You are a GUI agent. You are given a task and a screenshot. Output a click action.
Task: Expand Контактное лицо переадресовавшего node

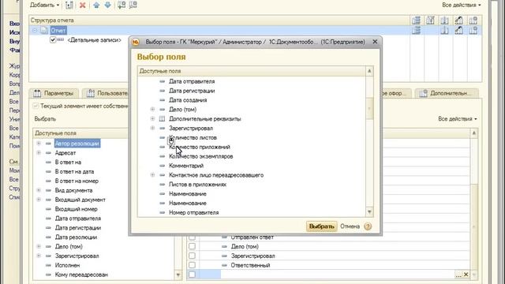tap(152, 175)
